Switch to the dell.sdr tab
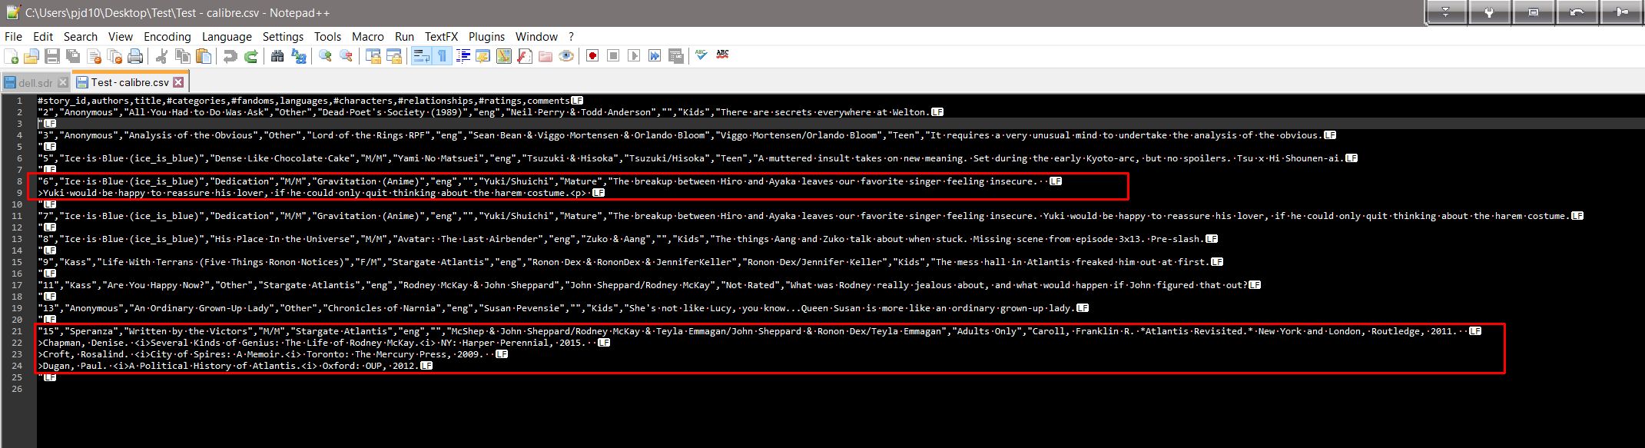 click(35, 82)
